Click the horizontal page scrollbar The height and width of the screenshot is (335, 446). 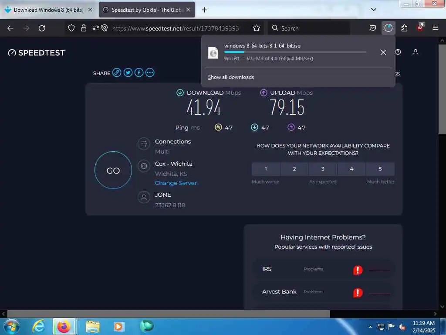point(169,314)
